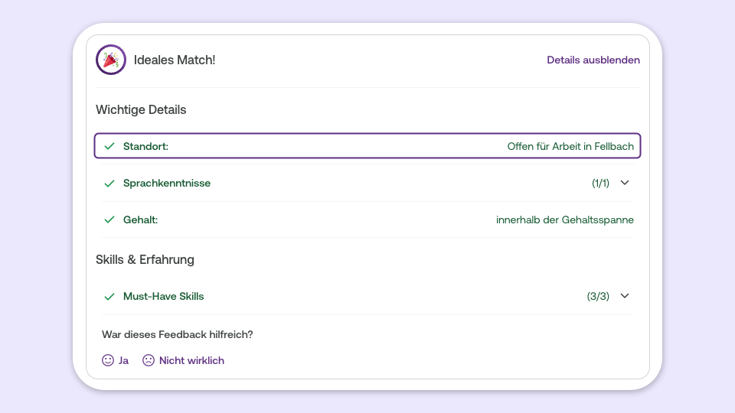
Task: Click 'Skills & Erfahrung' section heading
Action: (145, 259)
